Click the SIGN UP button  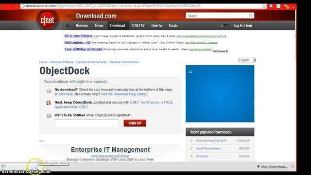135,123
